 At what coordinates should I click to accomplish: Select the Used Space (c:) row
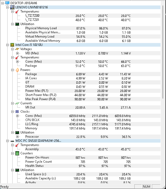[93, 174]
